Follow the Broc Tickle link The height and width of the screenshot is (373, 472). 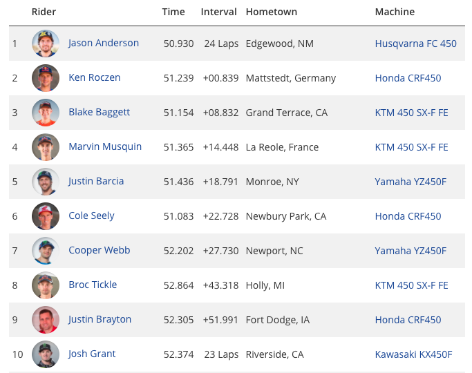pos(93,285)
